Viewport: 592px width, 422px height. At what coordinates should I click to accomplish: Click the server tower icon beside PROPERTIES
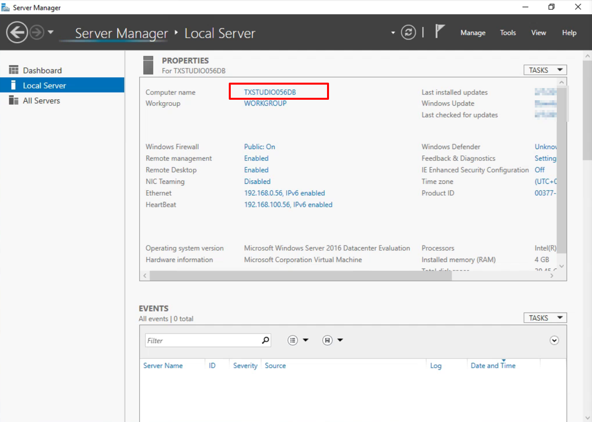(x=148, y=65)
